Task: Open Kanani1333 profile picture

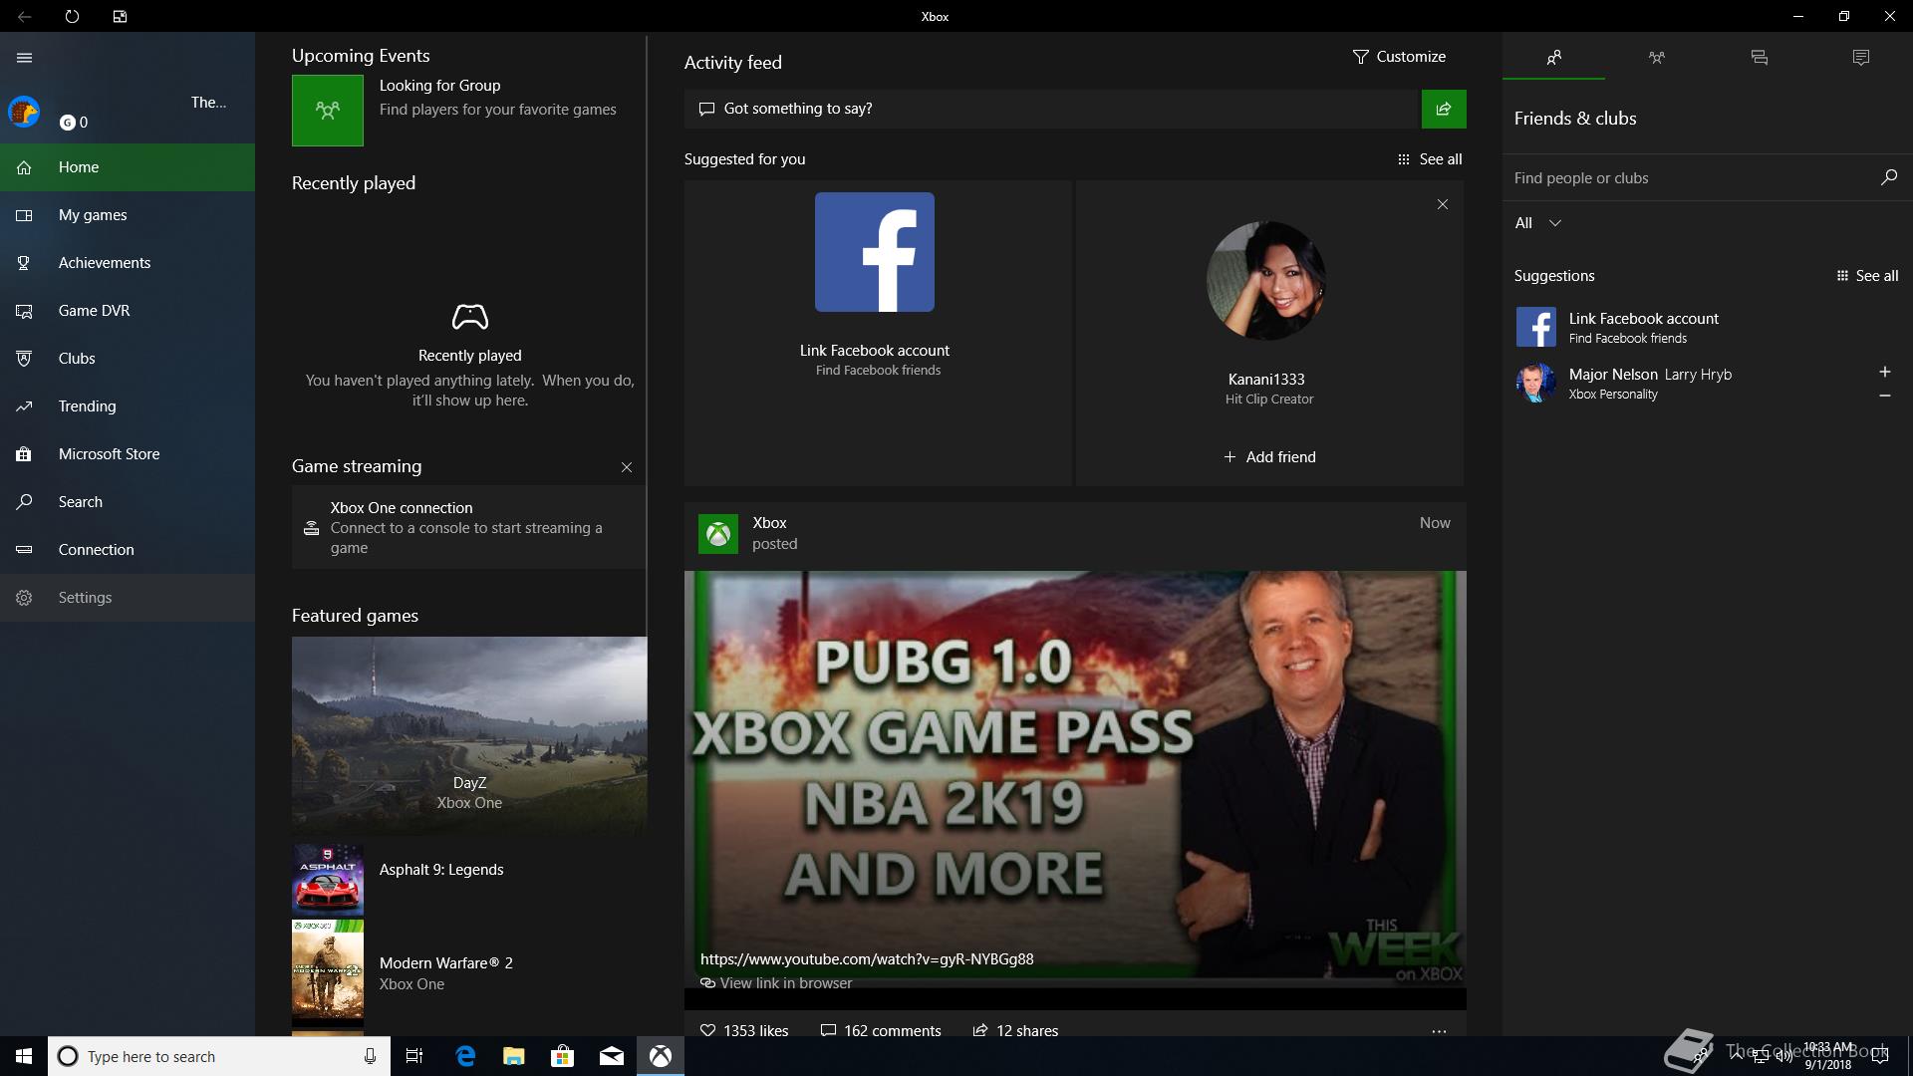Action: coord(1266,281)
